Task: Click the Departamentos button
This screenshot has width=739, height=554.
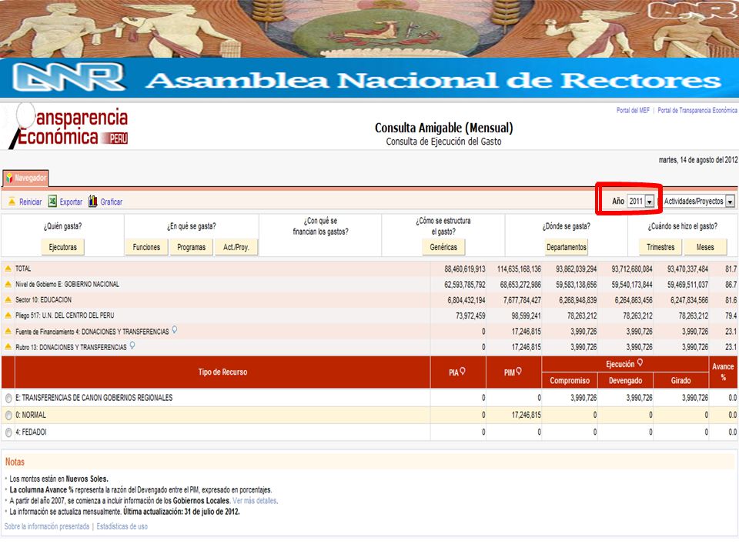Action: 567,247
